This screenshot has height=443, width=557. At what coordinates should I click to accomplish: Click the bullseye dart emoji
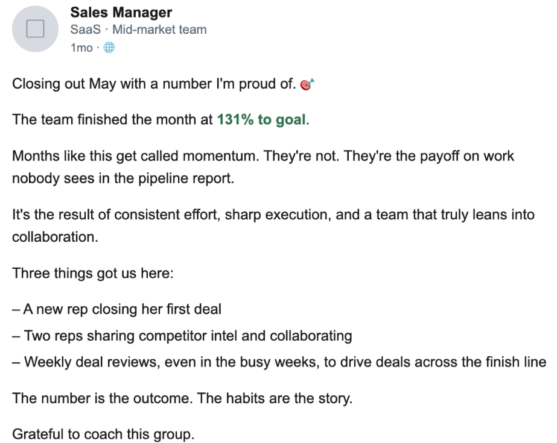click(307, 84)
